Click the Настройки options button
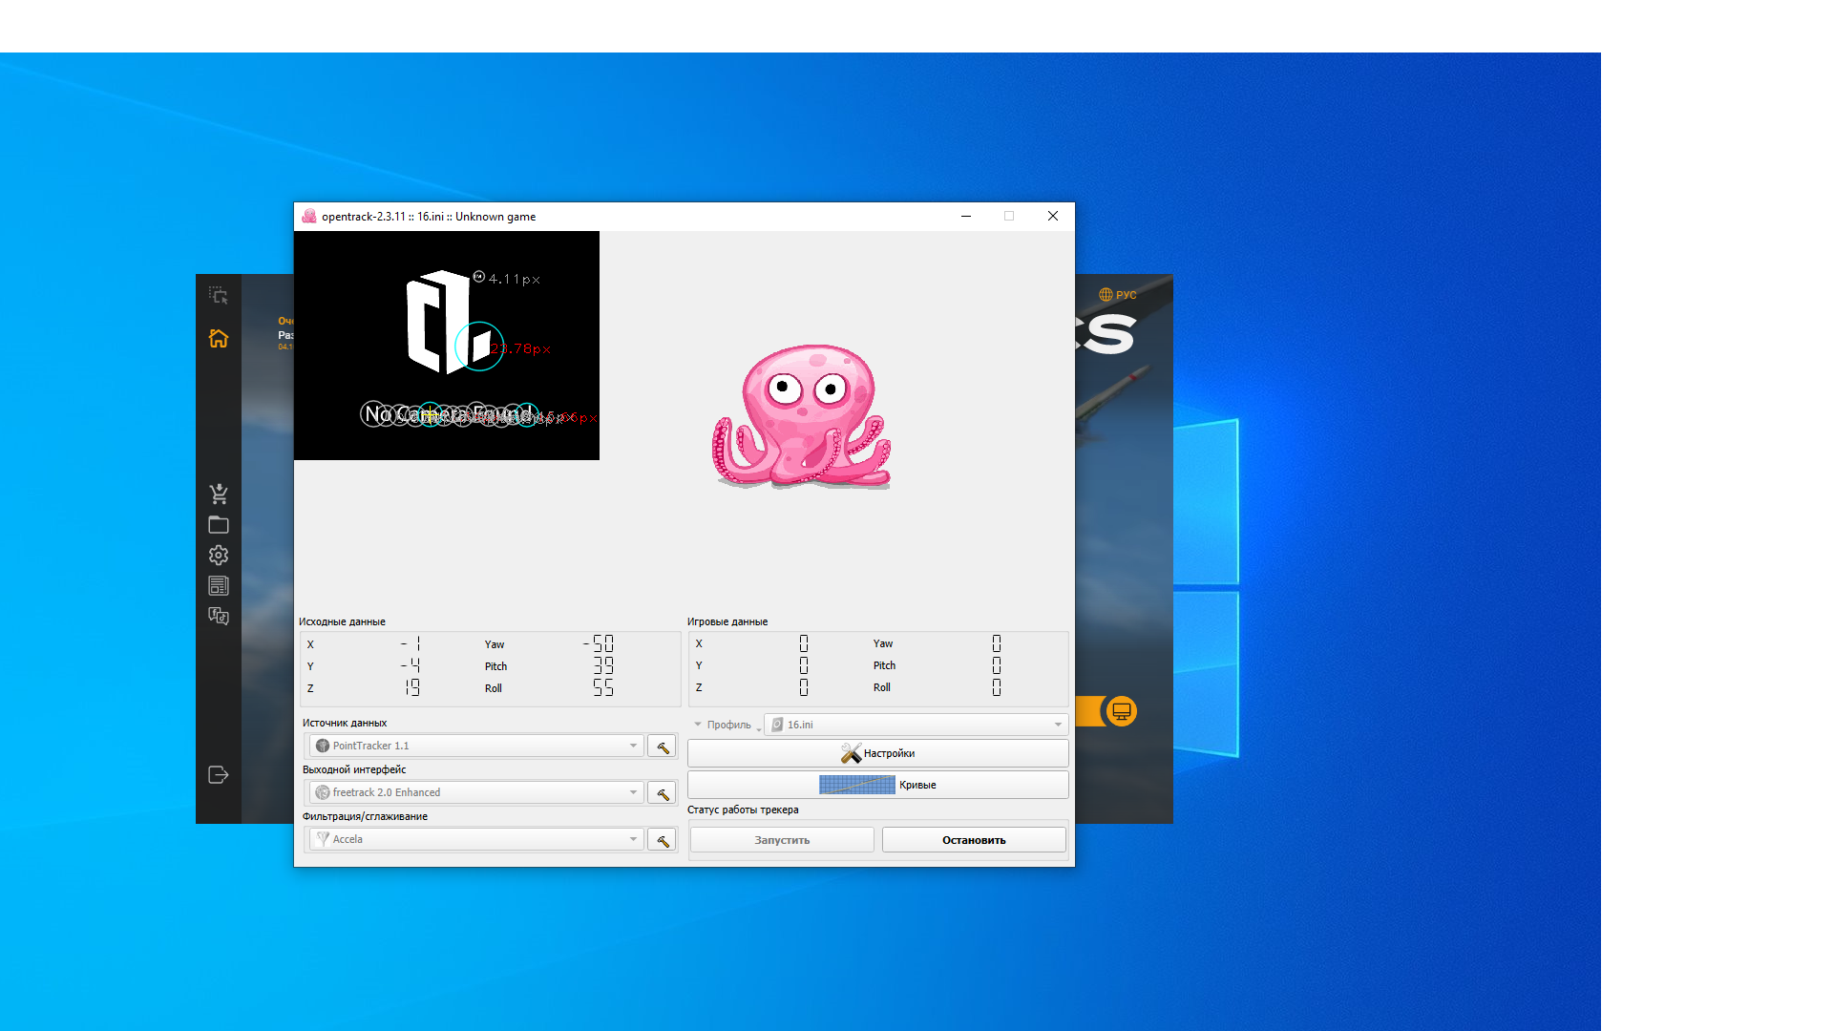This screenshot has height=1031, width=1833. pyautogui.click(x=877, y=753)
